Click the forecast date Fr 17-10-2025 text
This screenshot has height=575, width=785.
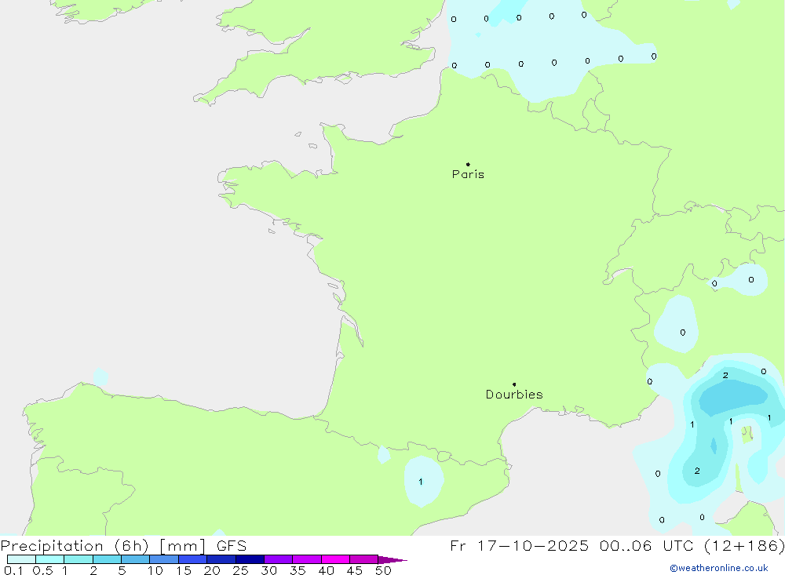coord(519,545)
